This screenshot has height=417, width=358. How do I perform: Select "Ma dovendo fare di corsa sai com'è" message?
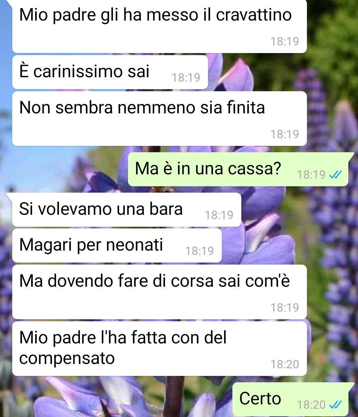coord(159,292)
